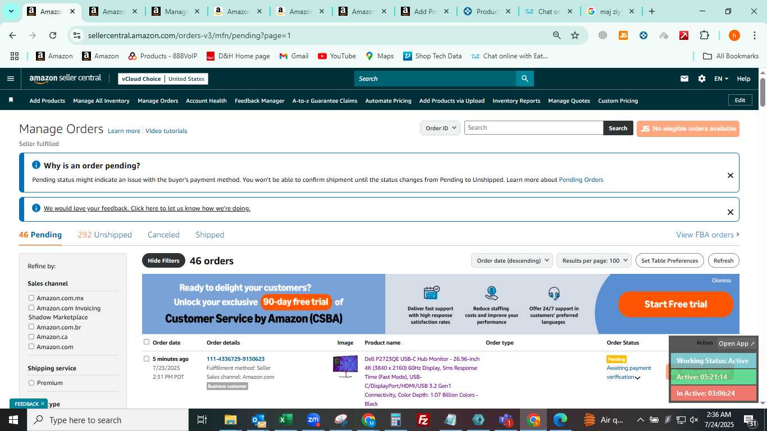Viewport: 767px width, 431px height.
Task: Open the Order ID search type dropdown
Action: [x=440, y=128]
